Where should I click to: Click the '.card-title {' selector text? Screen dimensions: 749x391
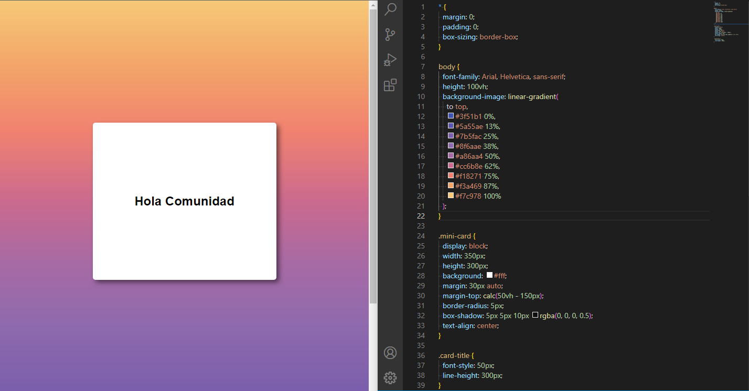(456, 355)
